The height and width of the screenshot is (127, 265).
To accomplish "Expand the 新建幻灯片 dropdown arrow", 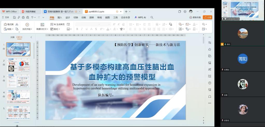I will tap(48, 29).
